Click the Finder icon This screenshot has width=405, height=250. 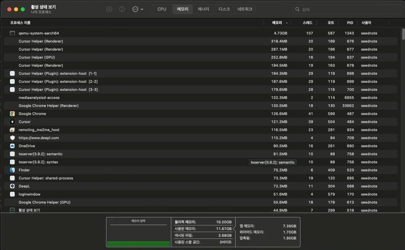coord(12,170)
